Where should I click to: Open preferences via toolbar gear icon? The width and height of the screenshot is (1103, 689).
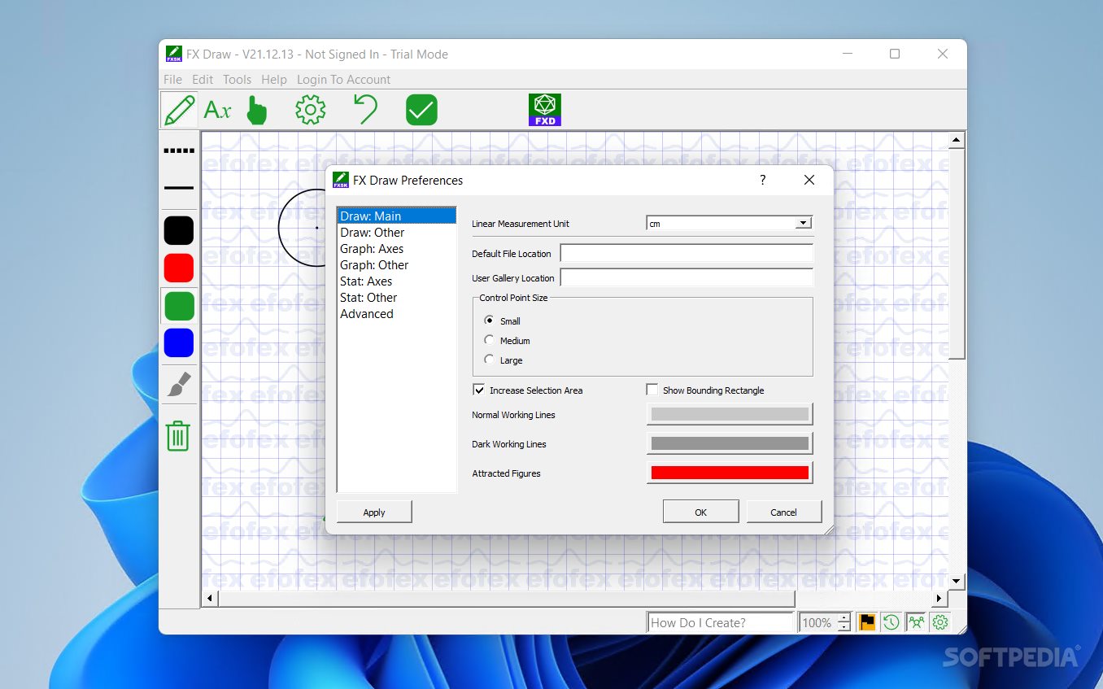pyautogui.click(x=310, y=110)
